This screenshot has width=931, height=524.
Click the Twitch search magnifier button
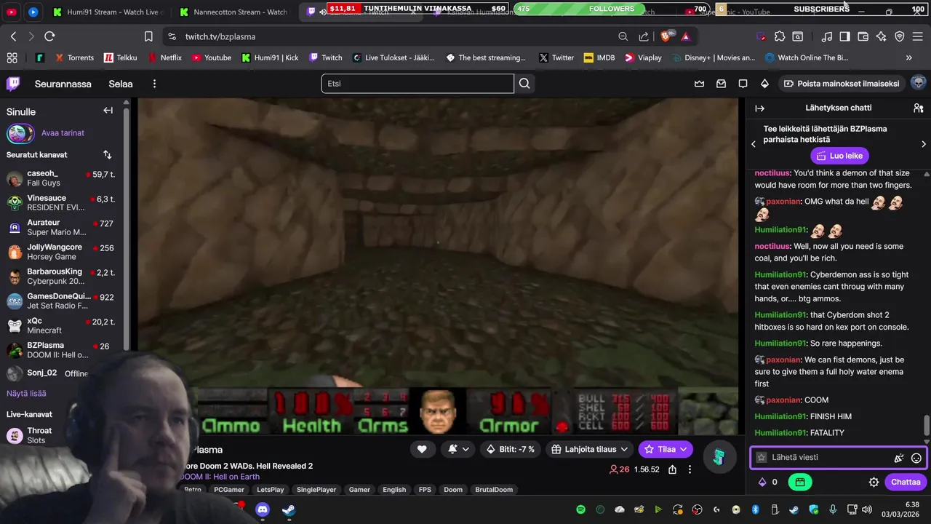tap(524, 84)
